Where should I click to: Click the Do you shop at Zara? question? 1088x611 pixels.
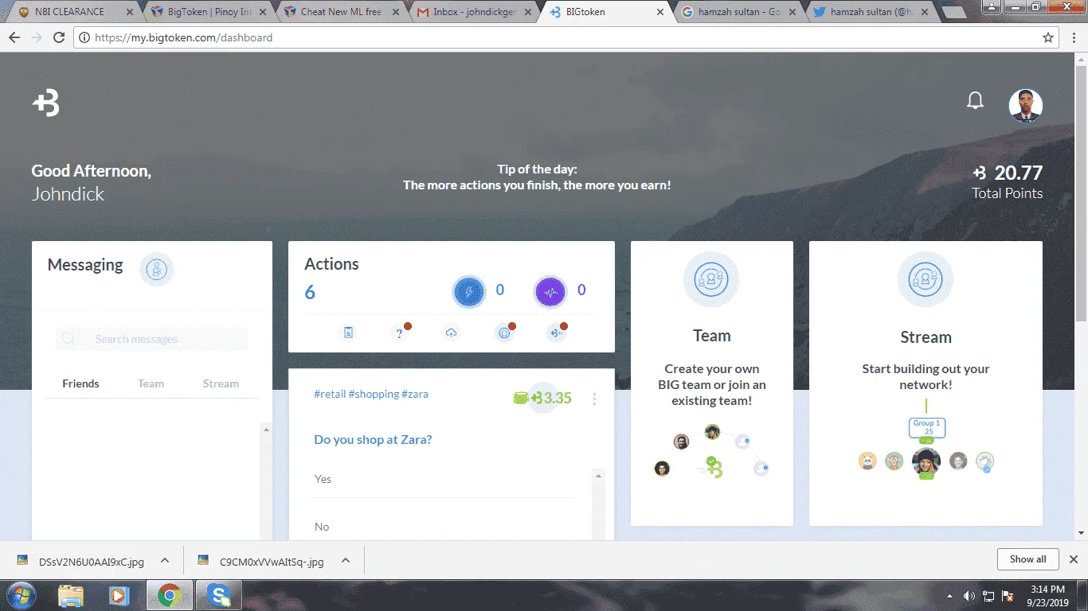[x=373, y=439]
